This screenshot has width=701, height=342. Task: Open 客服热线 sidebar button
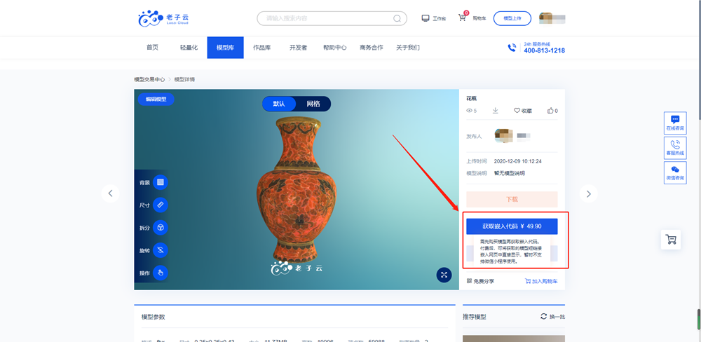[x=675, y=148]
